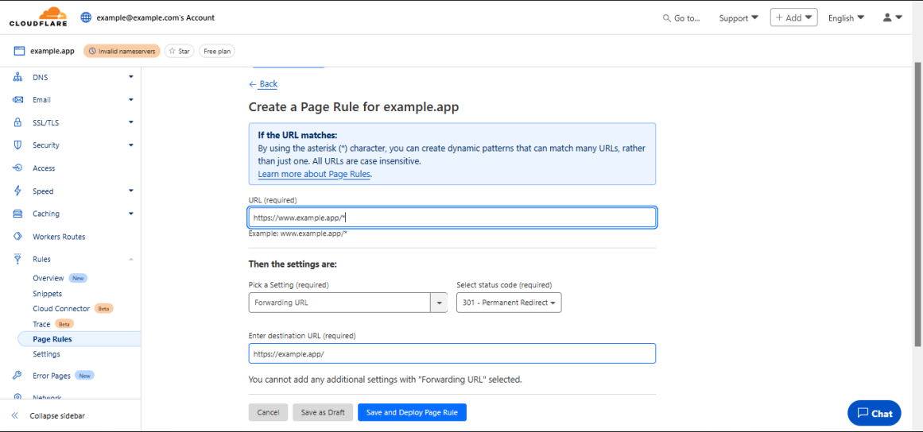Click the URL pattern input field
Screen dimensions: 923x432
click(452, 218)
